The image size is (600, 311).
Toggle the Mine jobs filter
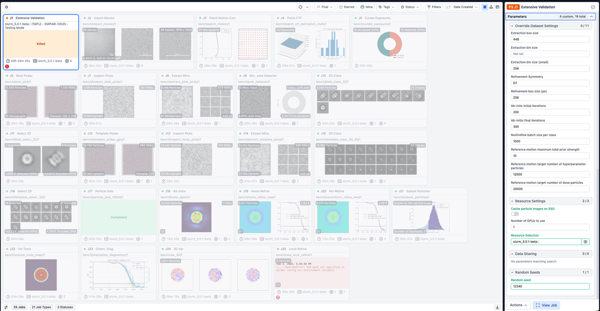366,7
